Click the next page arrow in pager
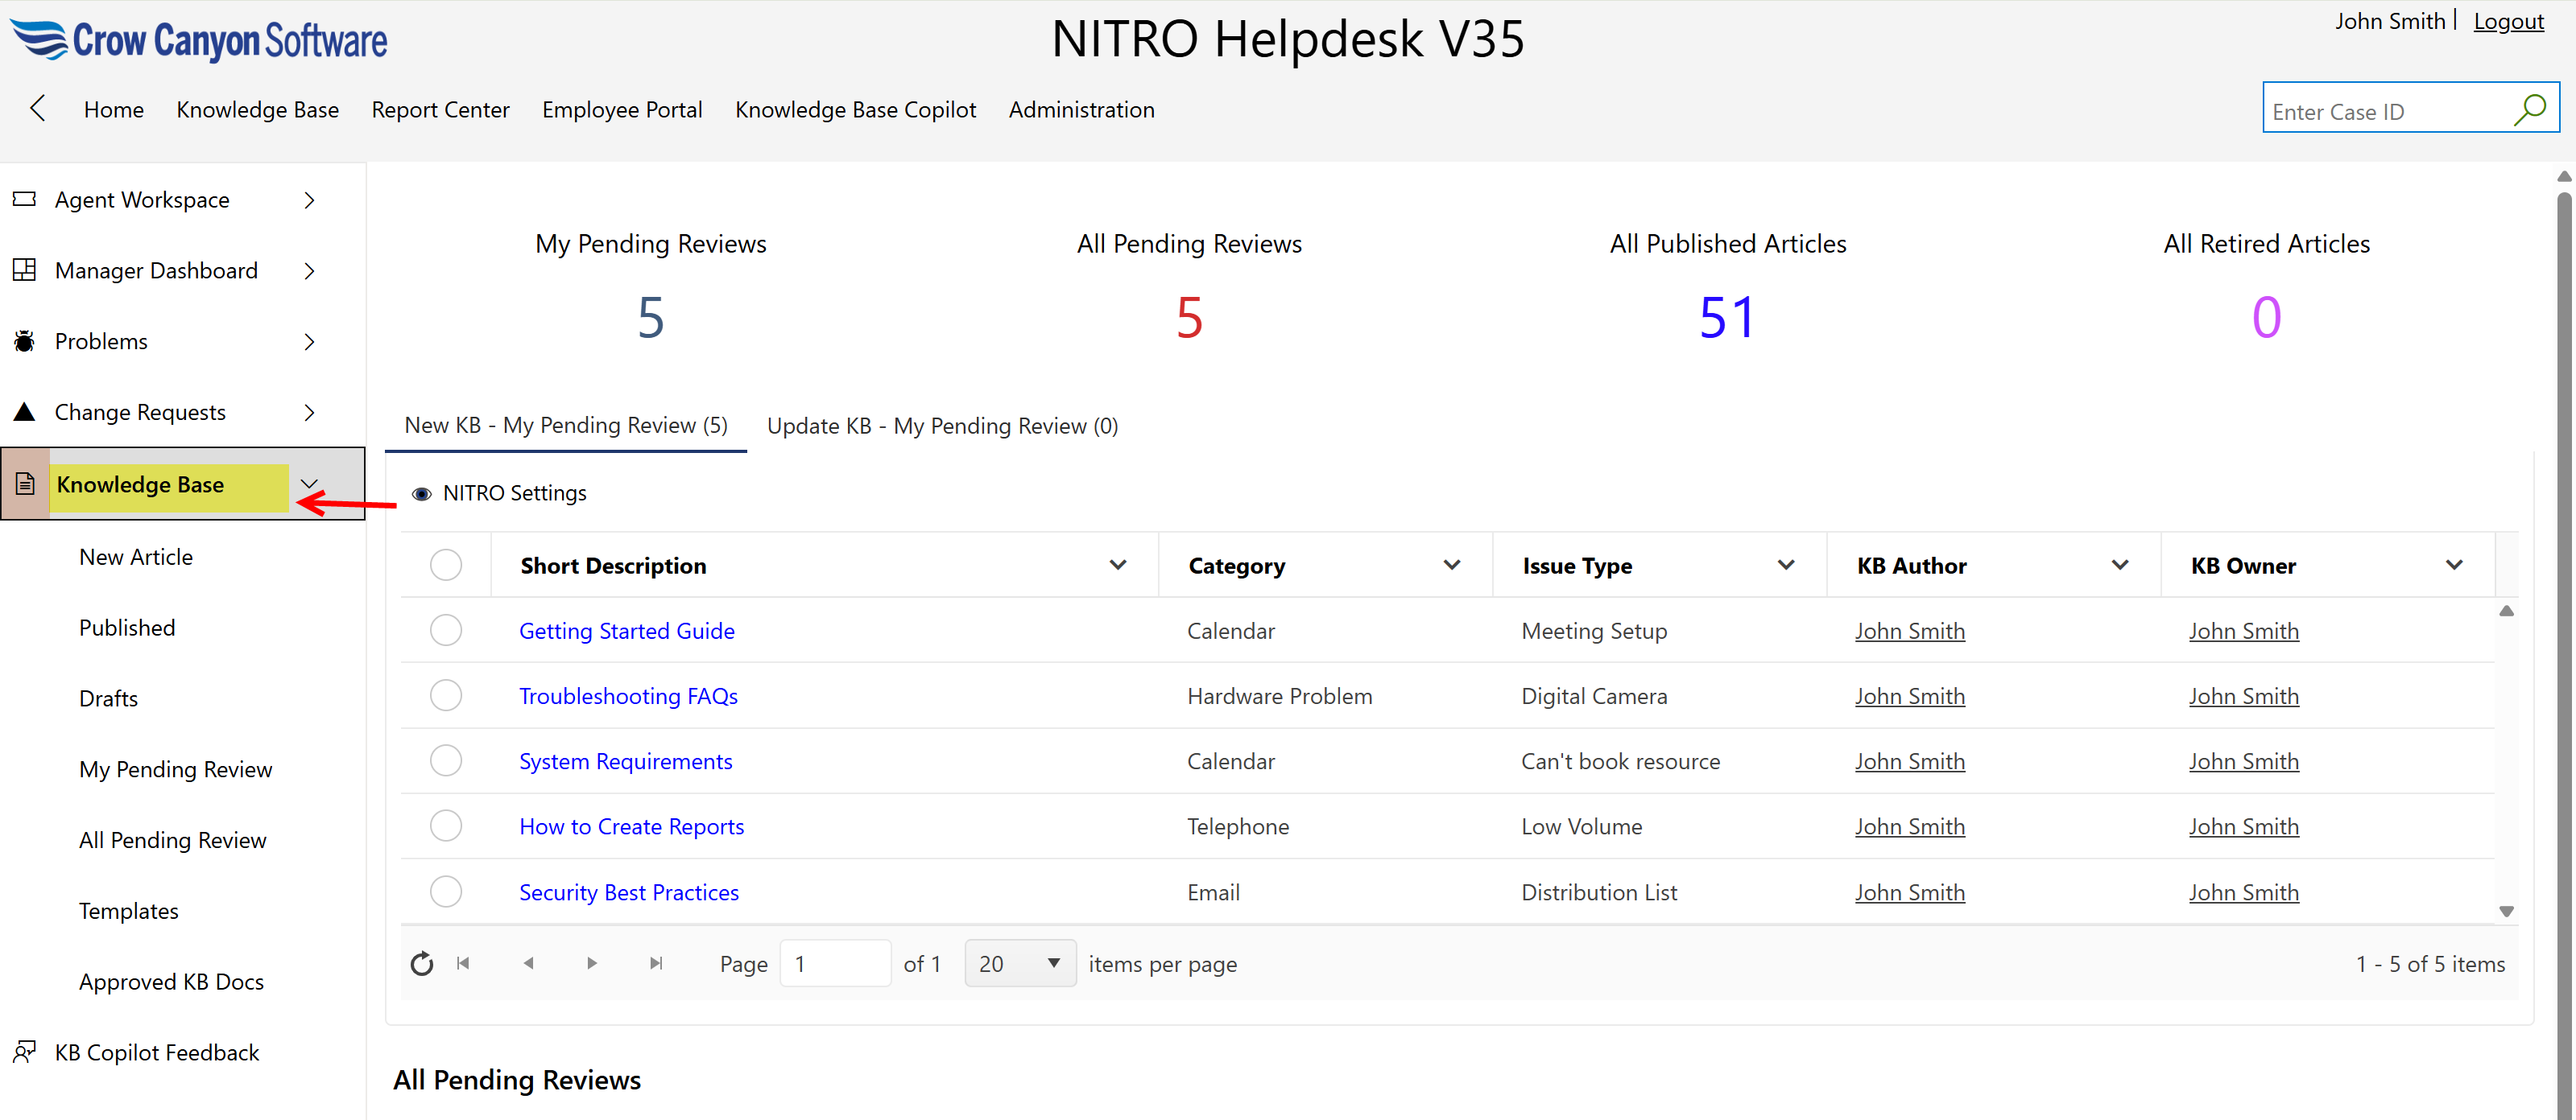This screenshot has height=1120, width=2576. click(592, 963)
